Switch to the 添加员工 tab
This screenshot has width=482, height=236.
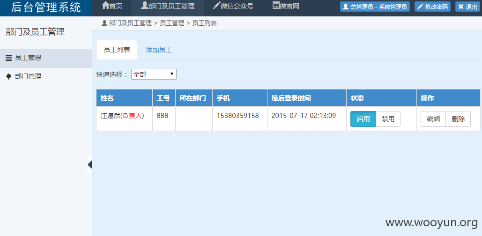click(x=159, y=50)
